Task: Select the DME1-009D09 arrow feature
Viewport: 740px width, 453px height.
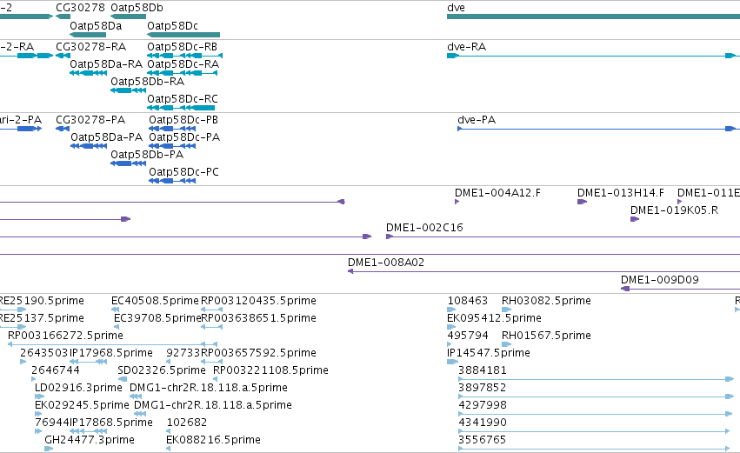Action: (x=680, y=289)
